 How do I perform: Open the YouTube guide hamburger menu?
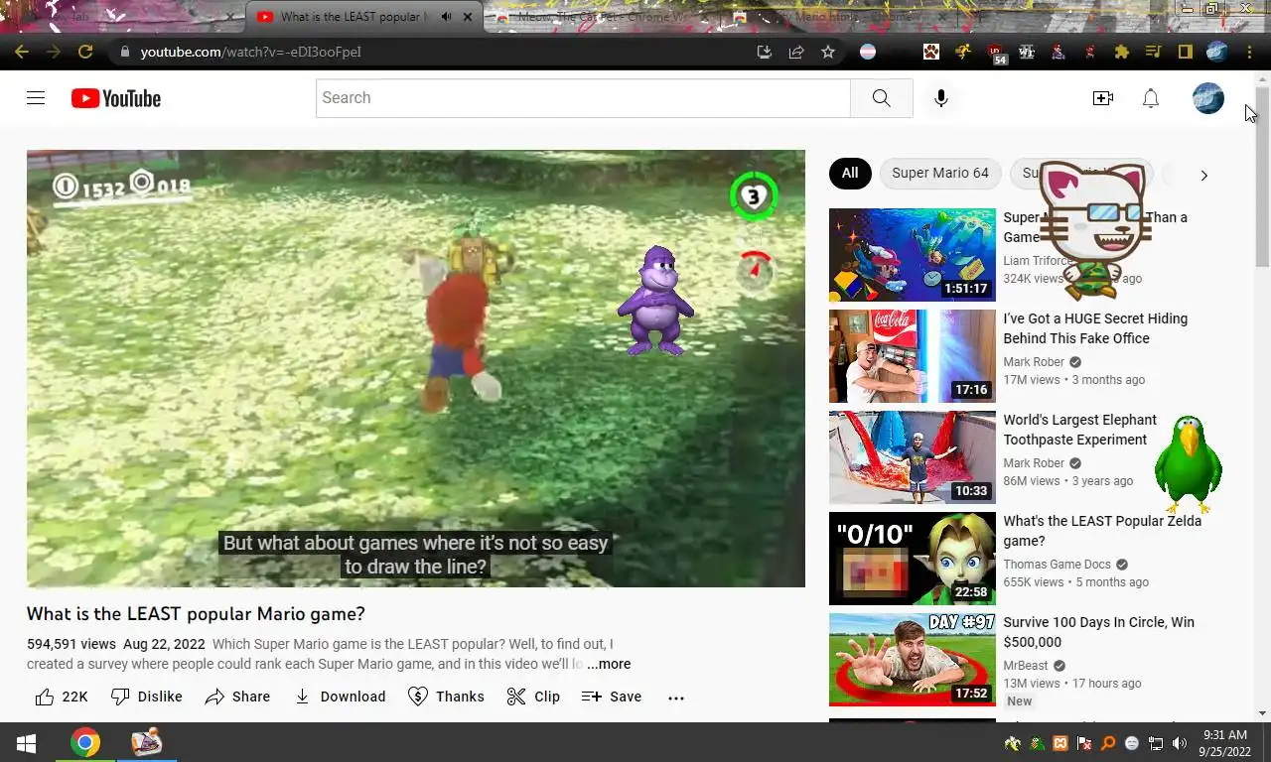tap(36, 98)
